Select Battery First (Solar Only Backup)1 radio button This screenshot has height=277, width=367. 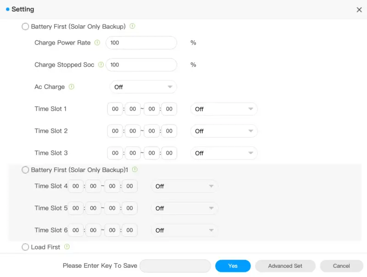[x=25, y=170]
